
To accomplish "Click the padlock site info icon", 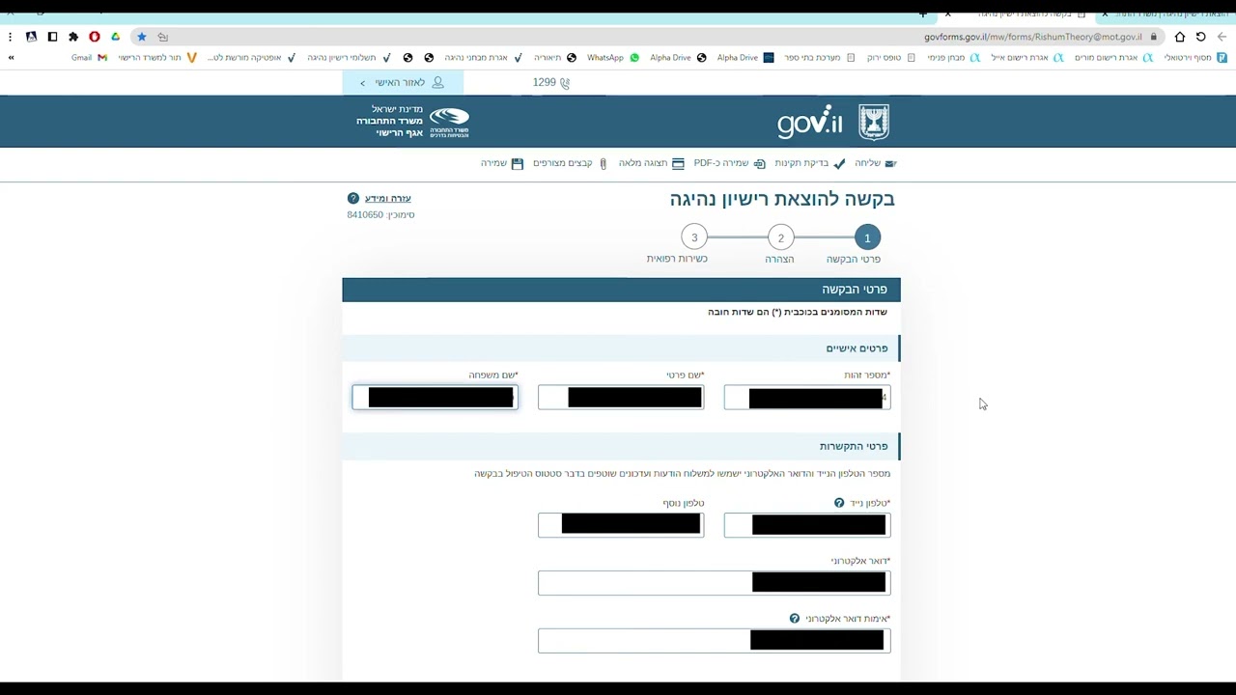I will click(x=1153, y=37).
